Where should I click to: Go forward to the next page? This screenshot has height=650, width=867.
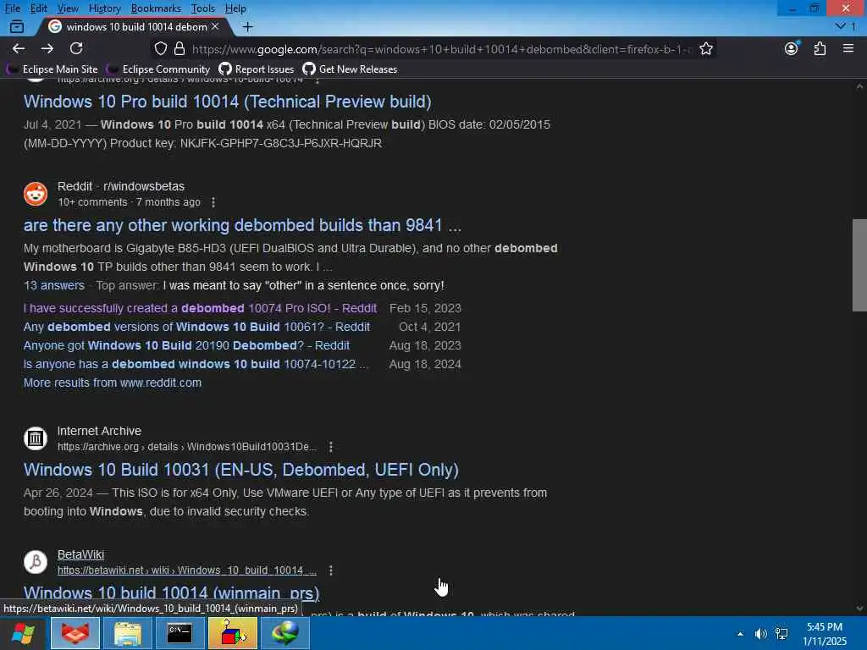click(47, 48)
